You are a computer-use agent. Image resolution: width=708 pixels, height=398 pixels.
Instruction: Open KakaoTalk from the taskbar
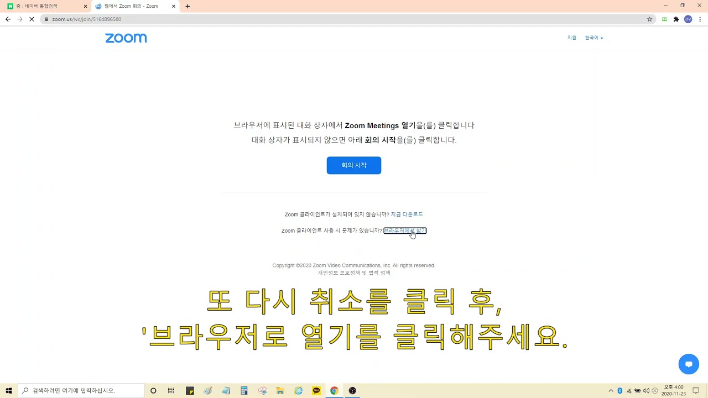pyautogui.click(x=316, y=391)
